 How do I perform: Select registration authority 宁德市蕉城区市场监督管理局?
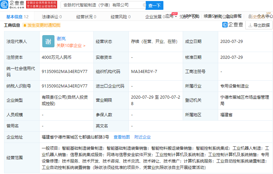click(245, 100)
